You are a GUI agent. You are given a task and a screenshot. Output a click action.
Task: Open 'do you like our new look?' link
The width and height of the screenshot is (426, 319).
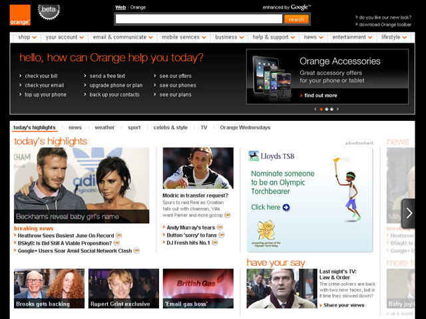tap(385, 17)
